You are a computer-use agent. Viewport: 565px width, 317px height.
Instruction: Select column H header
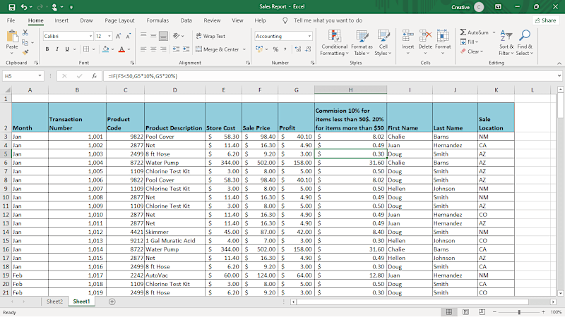click(x=350, y=90)
